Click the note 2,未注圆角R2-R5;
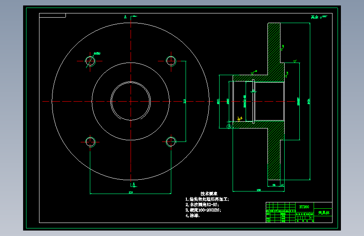Viewport: 364px width, 236px height. click(x=202, y=205)
